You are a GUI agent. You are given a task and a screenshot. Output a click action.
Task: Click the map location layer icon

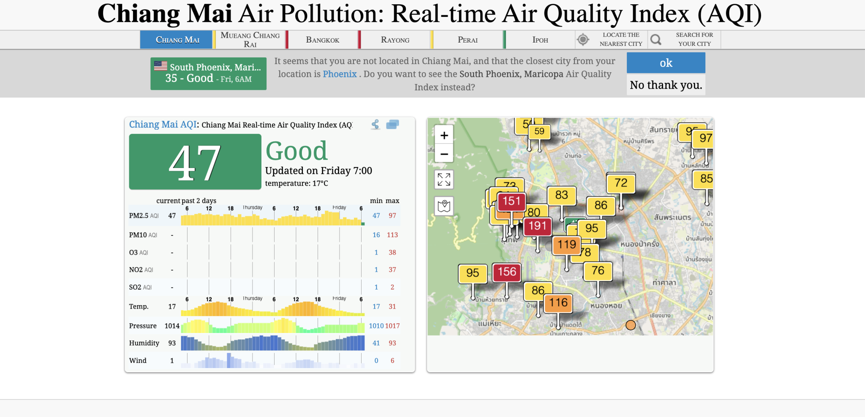coord(444,206)
